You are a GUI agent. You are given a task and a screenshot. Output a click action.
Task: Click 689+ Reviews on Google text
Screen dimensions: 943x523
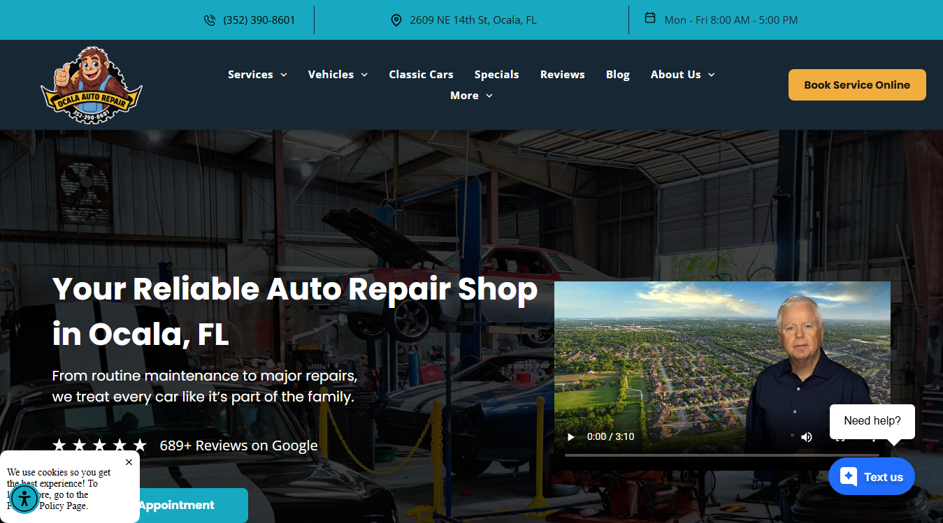click(x=238, y=445)
